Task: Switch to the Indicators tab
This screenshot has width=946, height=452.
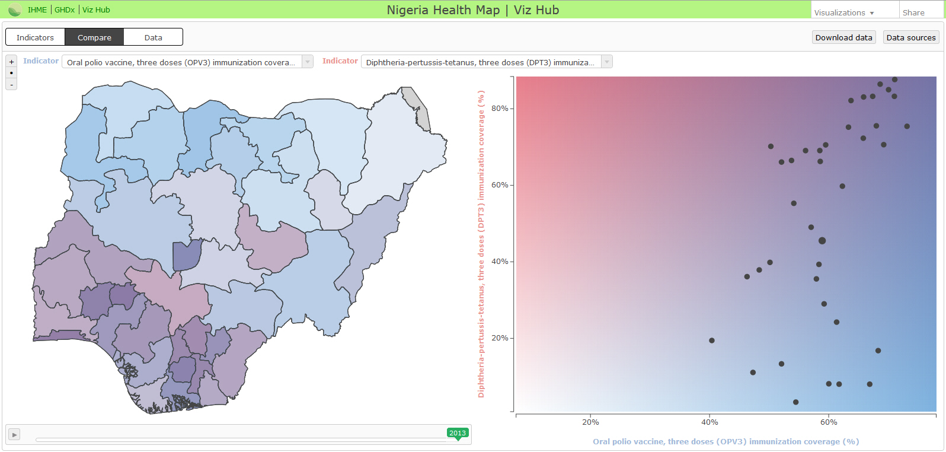Action: coord(35,37)
